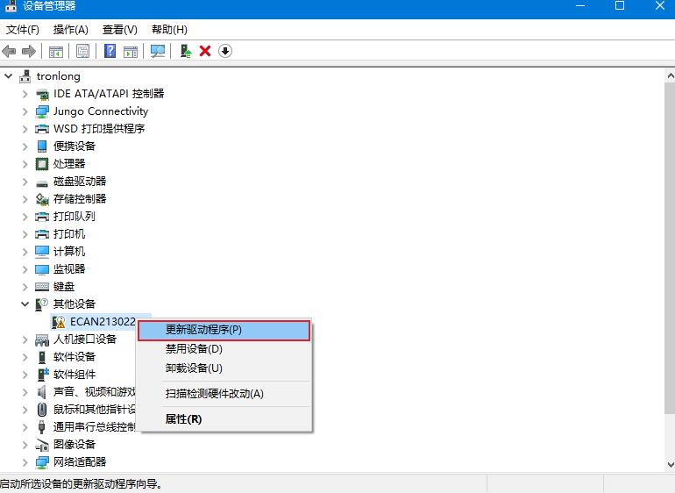This screenshot has height=493, width=675.
Task: Click the ECAN213022 warning device icon
Action: pyautogui.click(x=58, y=322)
